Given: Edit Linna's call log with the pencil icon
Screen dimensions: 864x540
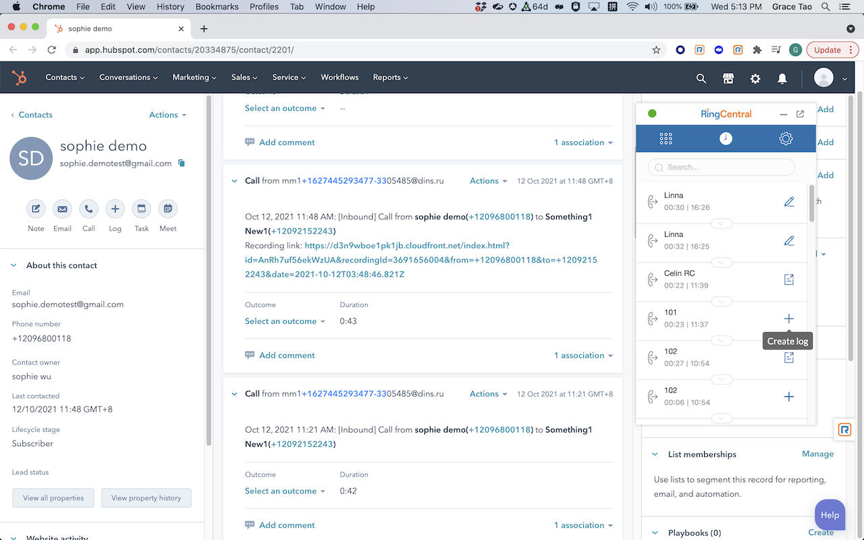Looking at the screenshot, I should click(788, 200).
